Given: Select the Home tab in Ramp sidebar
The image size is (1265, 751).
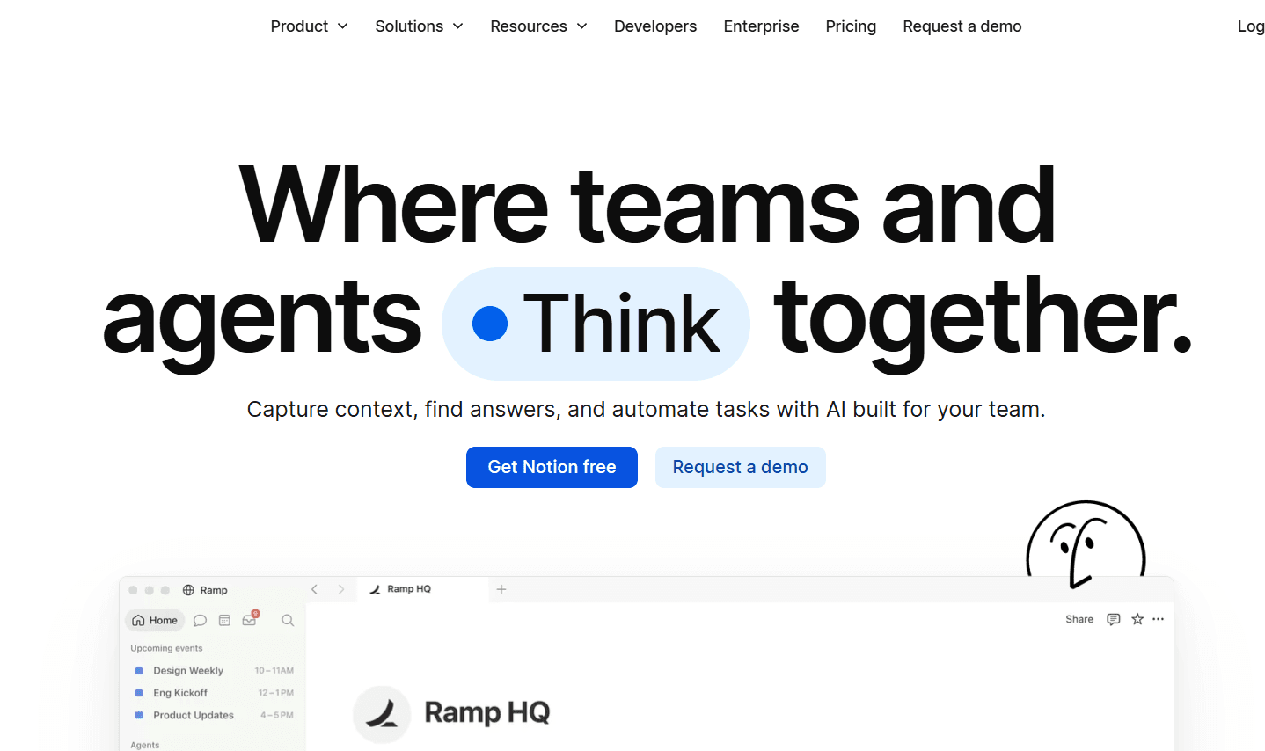Looking at the screenshot, I should (156, 620).
